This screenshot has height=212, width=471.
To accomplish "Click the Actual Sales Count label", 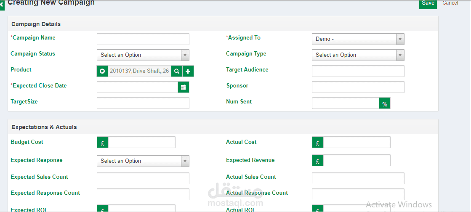I will pyautogui.click(x=251, y=177).
